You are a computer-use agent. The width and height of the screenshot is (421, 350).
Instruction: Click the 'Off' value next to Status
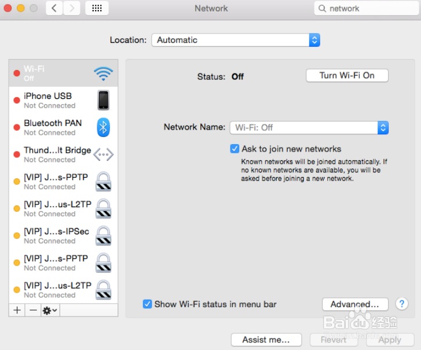(x=237, y=77)
